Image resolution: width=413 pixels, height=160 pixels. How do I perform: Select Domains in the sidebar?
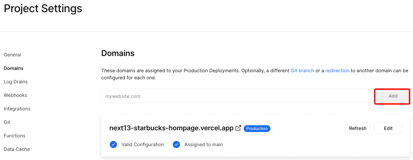[14, 68]
